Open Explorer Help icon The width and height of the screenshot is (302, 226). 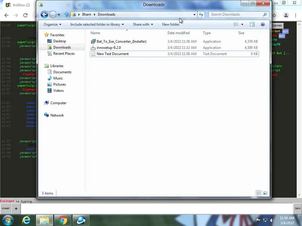[263, 24]
